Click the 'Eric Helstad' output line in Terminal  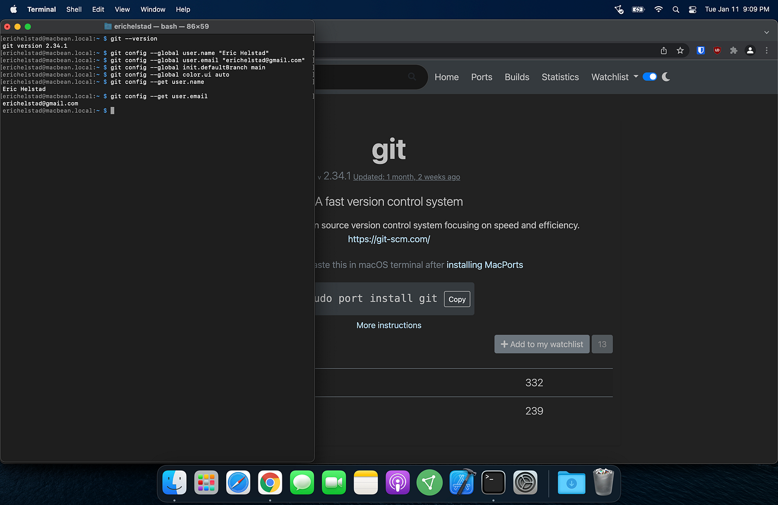(x=24, y=89)
